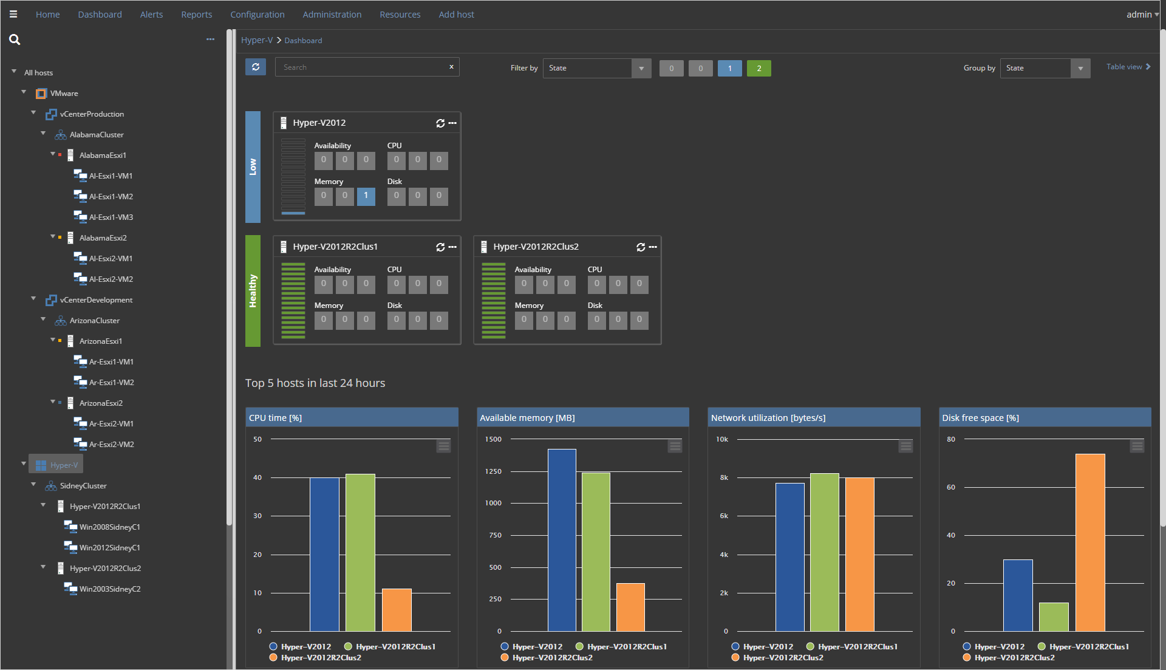Click Add host button in navigation
Screen dimensions: 1166x670
click(x=457, y=13)
